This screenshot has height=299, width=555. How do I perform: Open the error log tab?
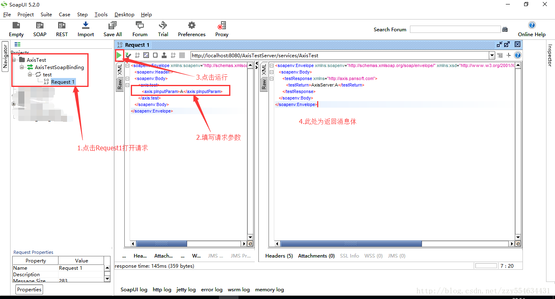pos(212,290)
